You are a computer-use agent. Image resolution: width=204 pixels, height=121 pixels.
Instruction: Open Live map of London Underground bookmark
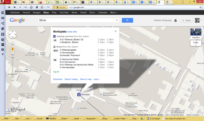pos(174,118)
